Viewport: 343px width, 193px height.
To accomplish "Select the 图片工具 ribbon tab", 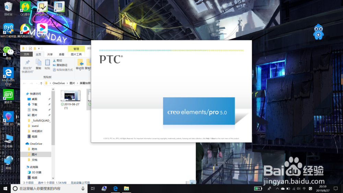I will point(76,54).
